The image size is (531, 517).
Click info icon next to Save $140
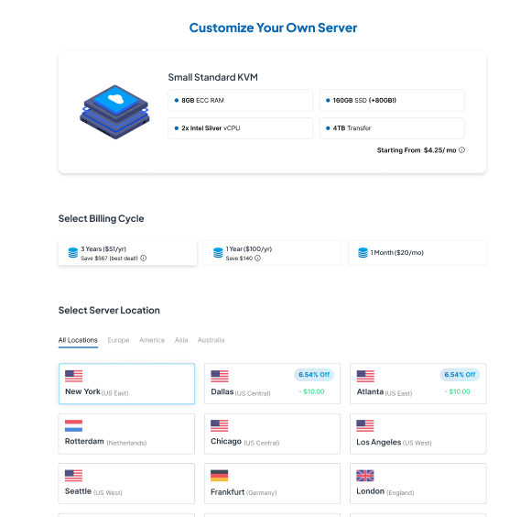tap(257, 258)
